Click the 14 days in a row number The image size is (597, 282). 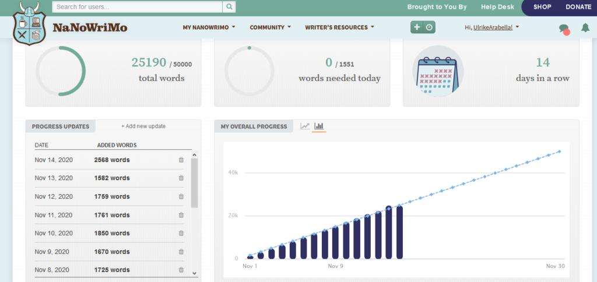coord(543,62)
